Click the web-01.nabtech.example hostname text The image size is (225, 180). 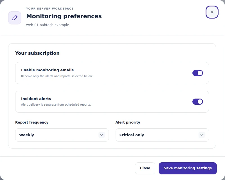pos(48,25)
